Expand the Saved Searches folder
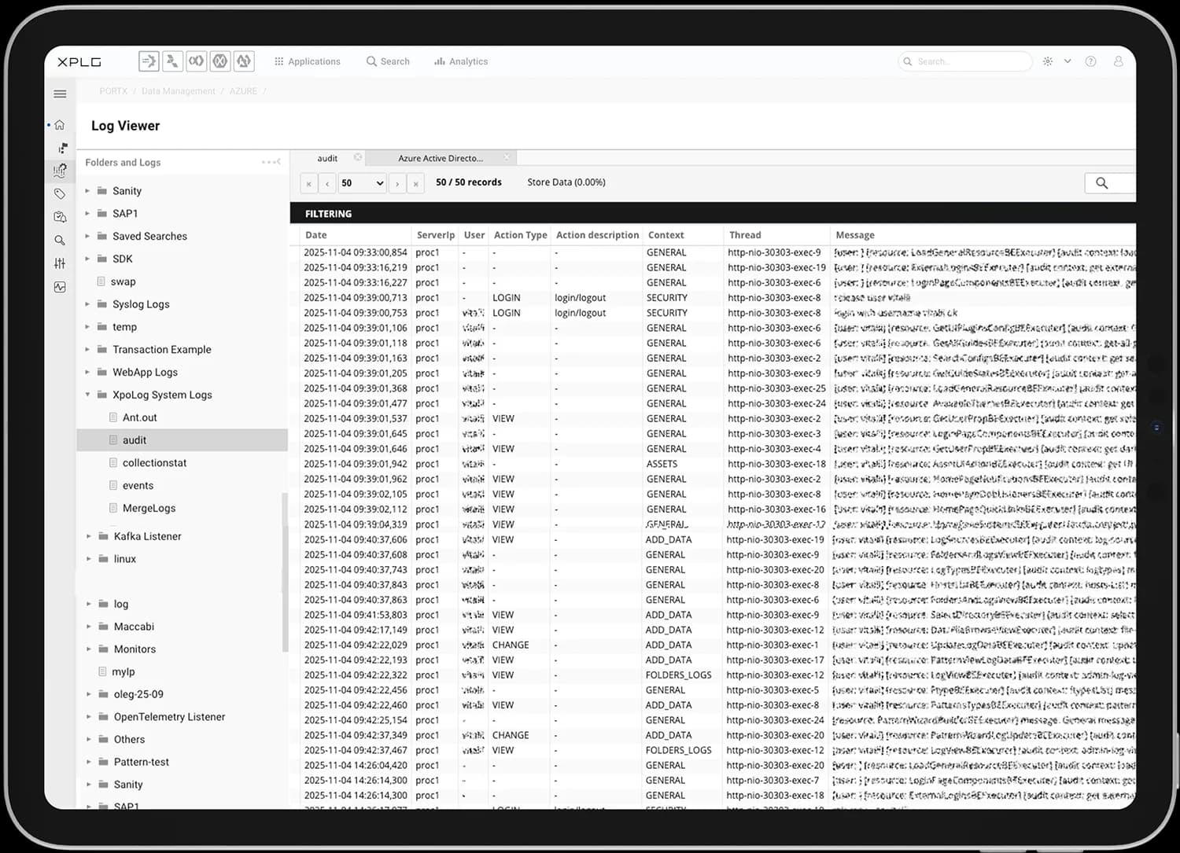The height and width of the screenshot is (853, 1180). click(x=87, y=236)
